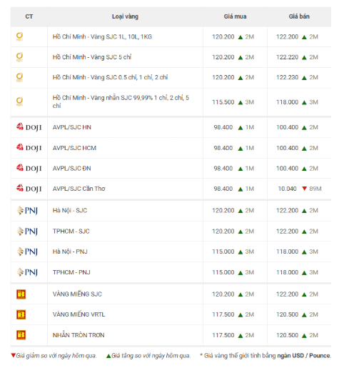Click 'Giá tăng so với ngày hôm qua' legend text
The width and height of the screenshot is (339, 368).
[151, 356]
